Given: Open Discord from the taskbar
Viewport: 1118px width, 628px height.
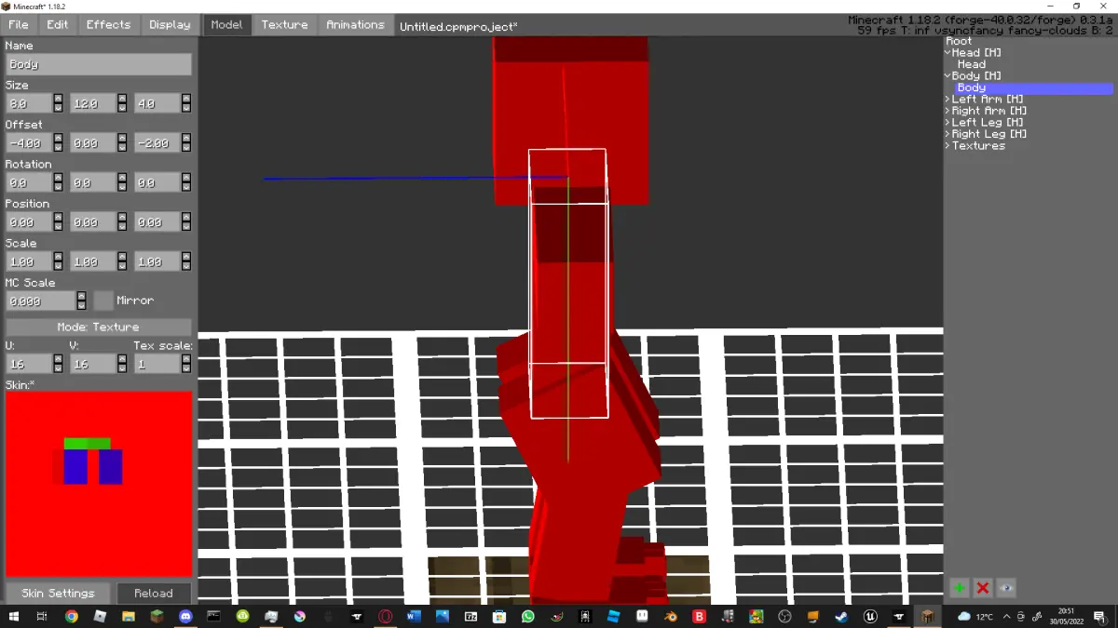Looking at the screenshot, I should coord(185,616).
